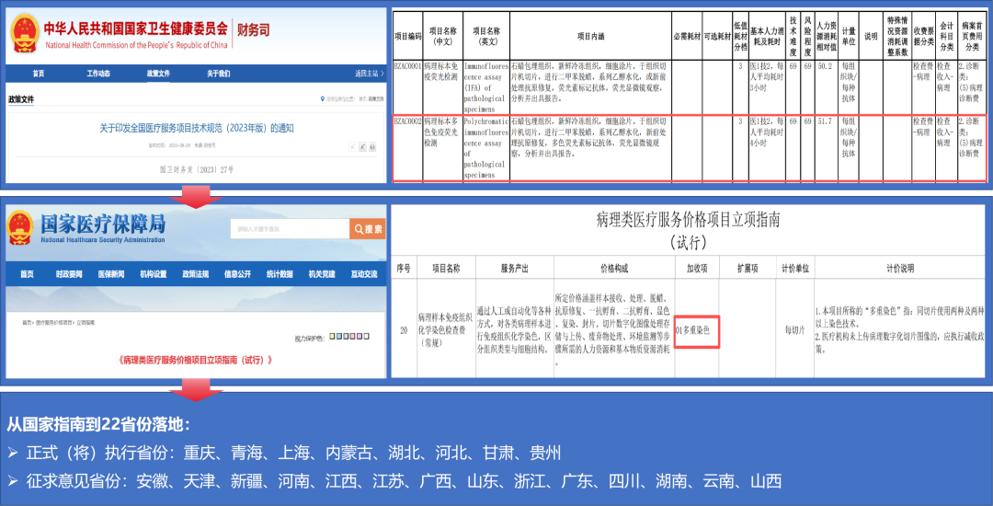Open the 2023年版 技术规范 notice title
993x506 pixels.
click(x=197, y=128)
